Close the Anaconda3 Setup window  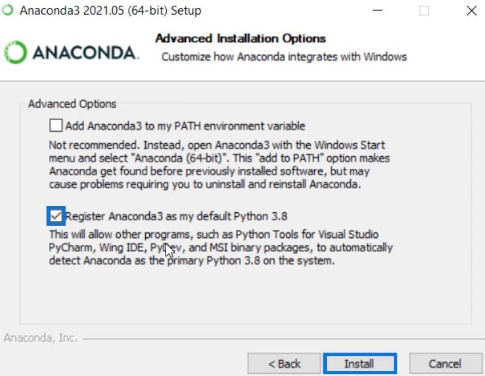472,10
